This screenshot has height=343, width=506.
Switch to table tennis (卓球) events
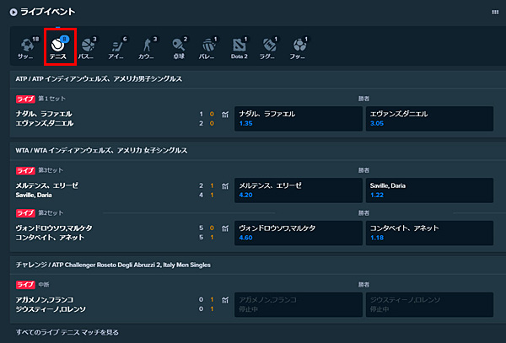(179, 47)
